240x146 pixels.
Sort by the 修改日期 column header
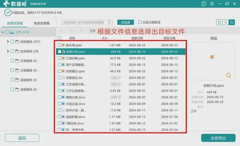coord(169,38)
